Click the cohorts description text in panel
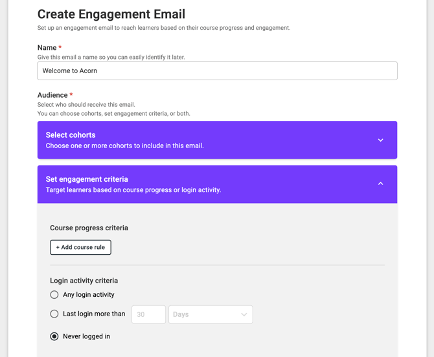 124,146
